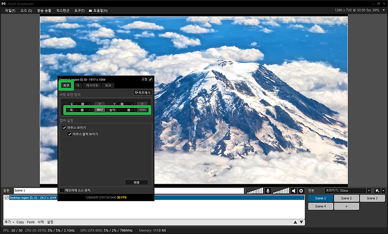The width and height of the screenshot is (388, 234).
Task: Click the GPU (GTX 660) usage status text
Action: pyautogui.click(x=106, y=230)
